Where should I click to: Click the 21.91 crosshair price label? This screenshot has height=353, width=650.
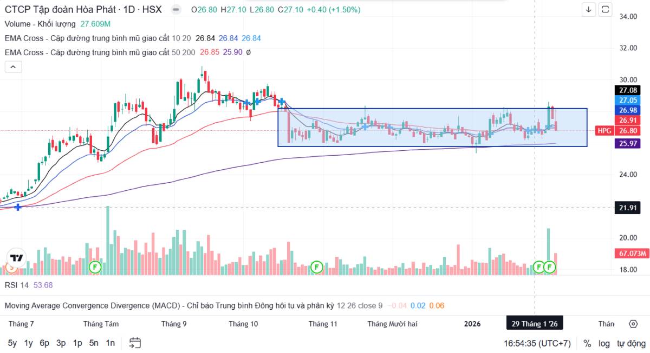628,208
